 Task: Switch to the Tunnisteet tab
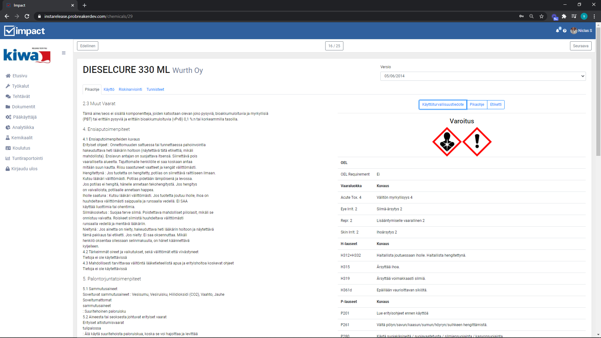pos(155,90)
